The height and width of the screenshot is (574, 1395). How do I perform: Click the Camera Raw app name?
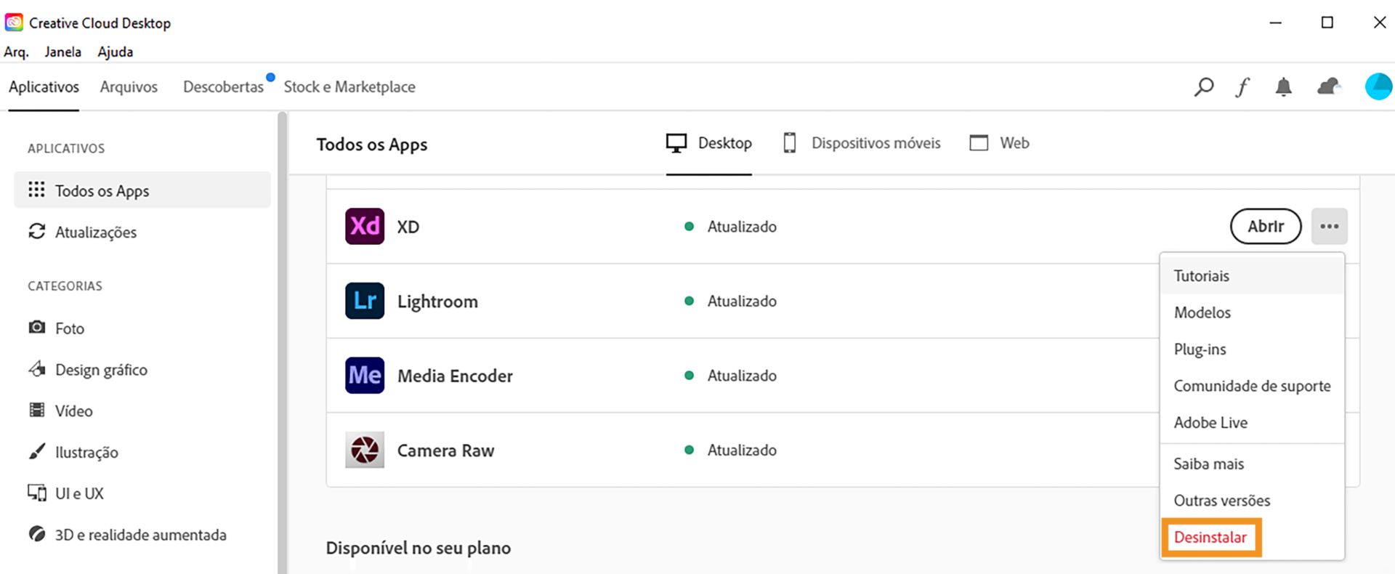(x=445, y=450)
